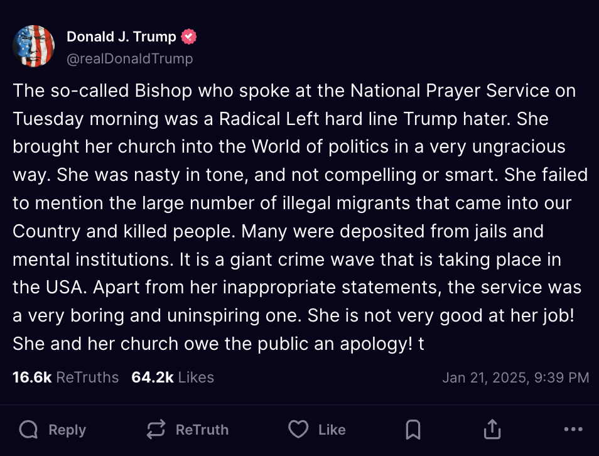View the 16.6k ReTruths list

(66, 377)
